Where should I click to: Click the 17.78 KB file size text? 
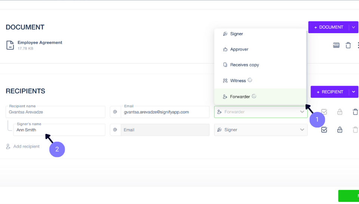(25, 48)
